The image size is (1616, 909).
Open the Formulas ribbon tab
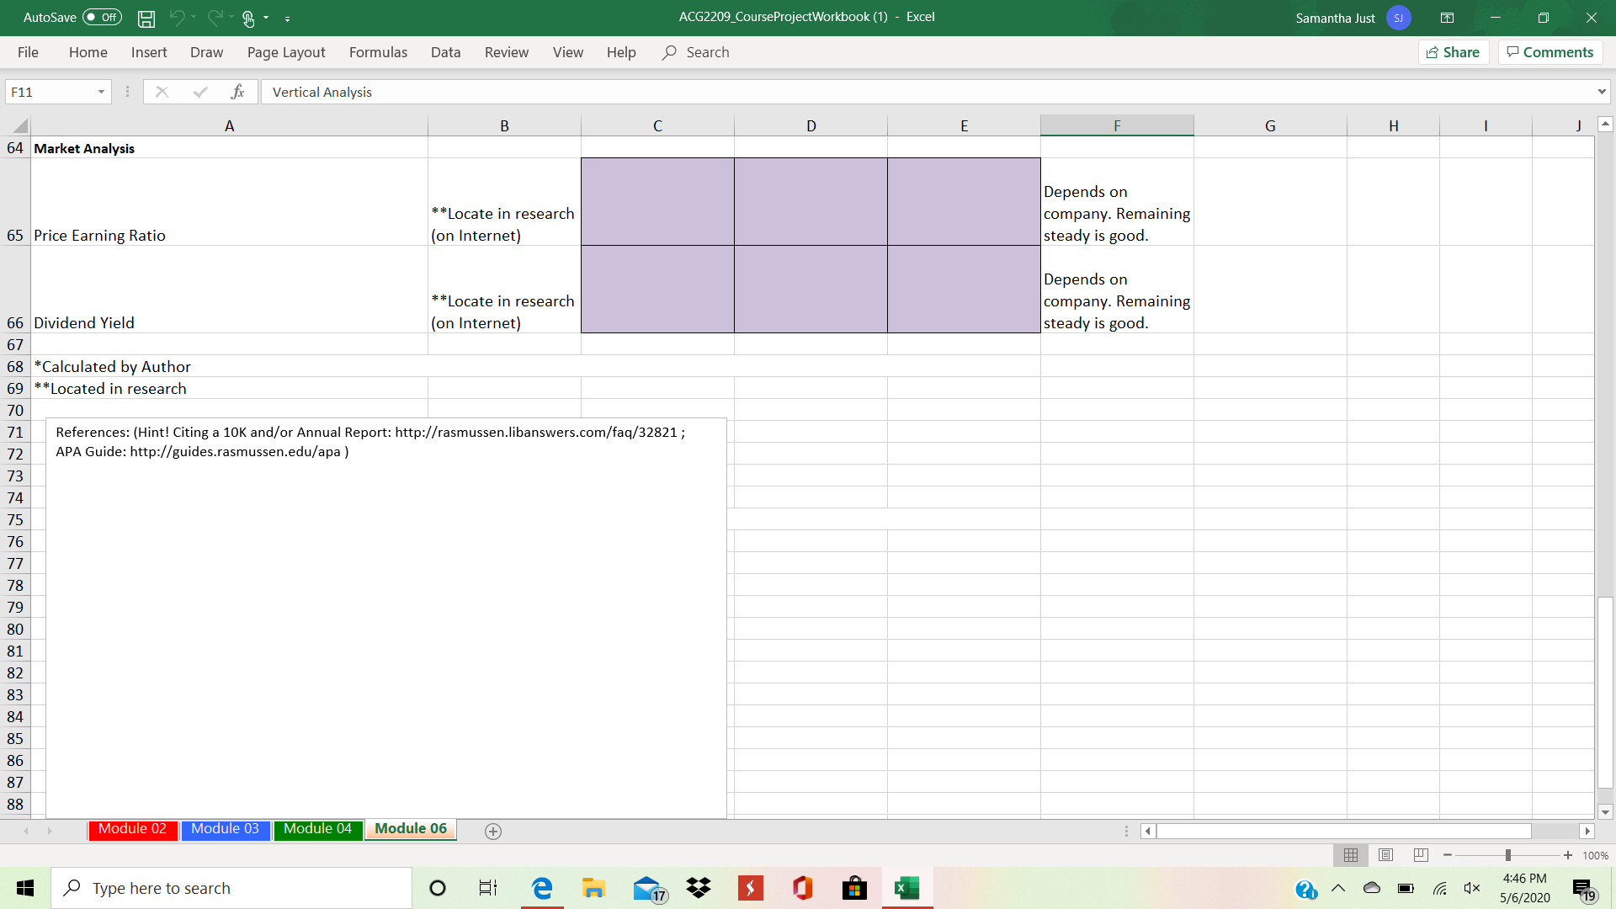tap(378, 52)
